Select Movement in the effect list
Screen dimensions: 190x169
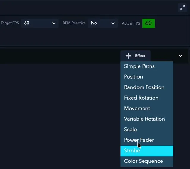pyautogui.click(x=147, y=108)
